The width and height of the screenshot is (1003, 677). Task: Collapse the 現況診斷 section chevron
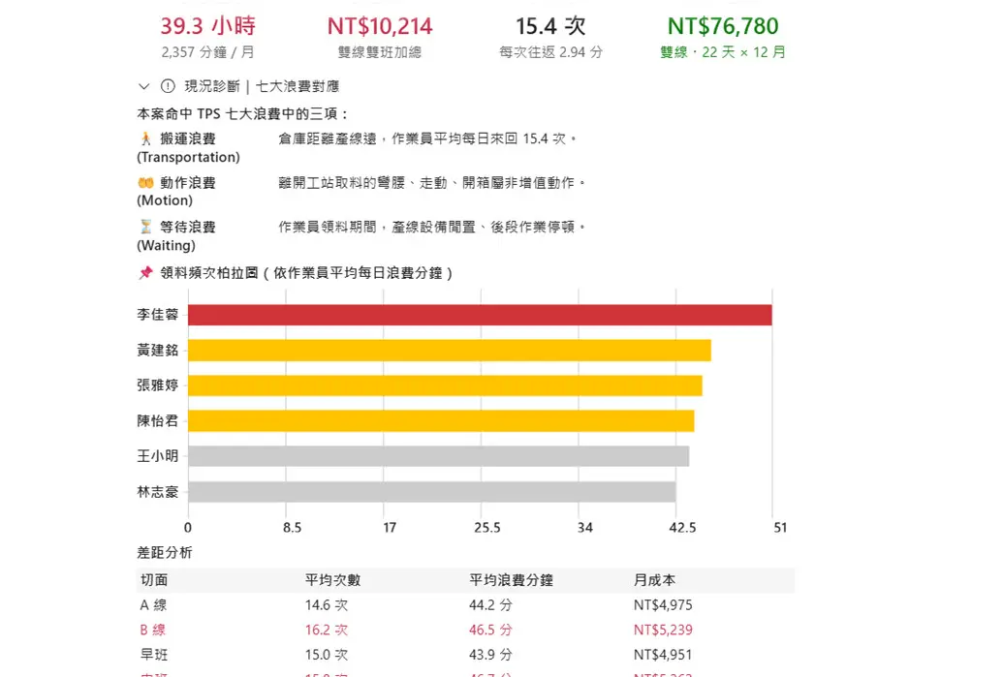(144, 86)
